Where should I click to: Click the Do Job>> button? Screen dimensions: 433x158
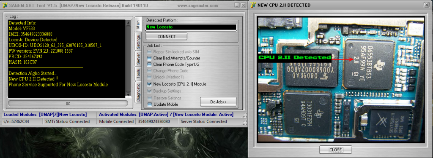coord(218,102)
